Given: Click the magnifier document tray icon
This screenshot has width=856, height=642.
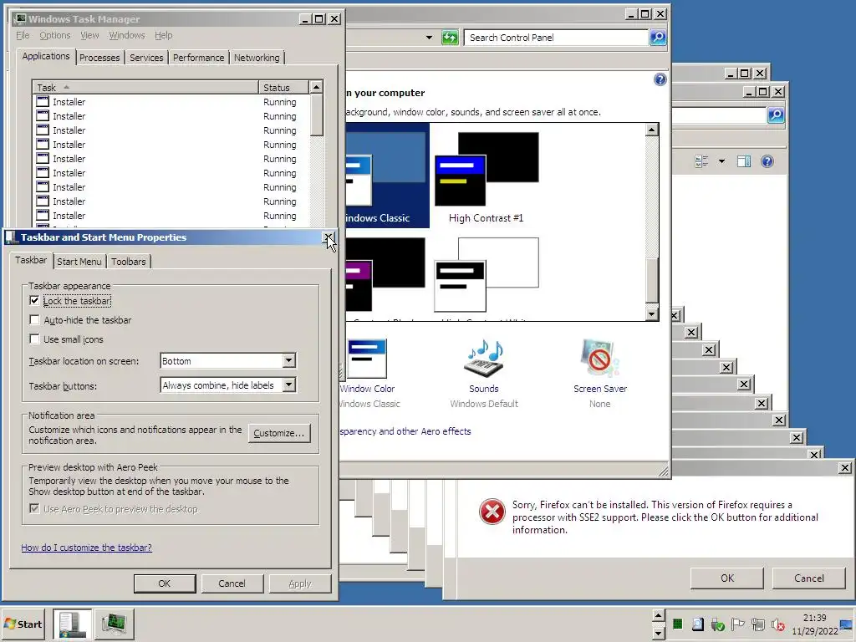Looking at the screenshot, I should click(x=698, y=624).
